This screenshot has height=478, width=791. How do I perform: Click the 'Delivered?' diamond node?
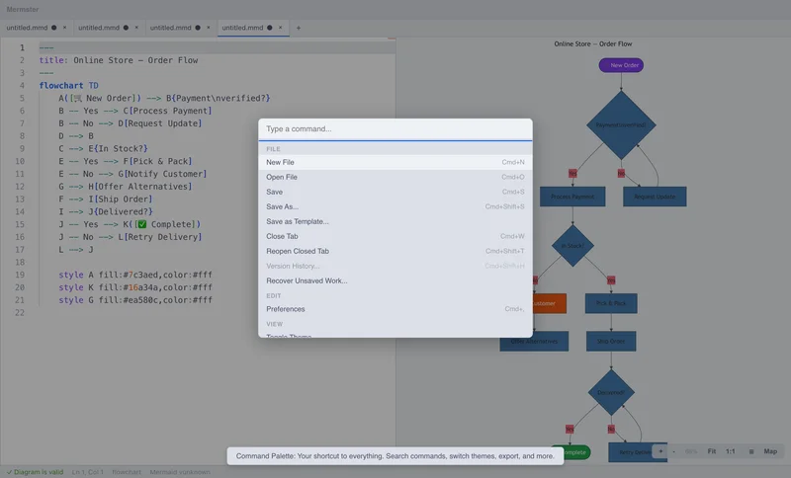click(611, 392)
